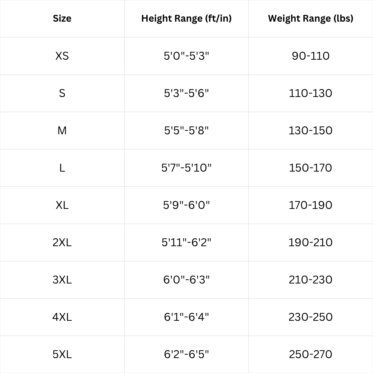Select the M size cell
373x373 pixels.
point(62,131)
